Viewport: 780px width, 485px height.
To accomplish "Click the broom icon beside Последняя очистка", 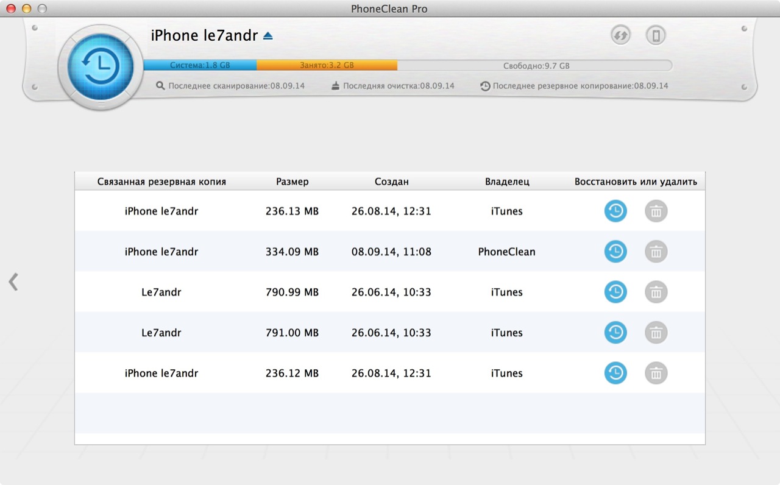I will 335,86.
